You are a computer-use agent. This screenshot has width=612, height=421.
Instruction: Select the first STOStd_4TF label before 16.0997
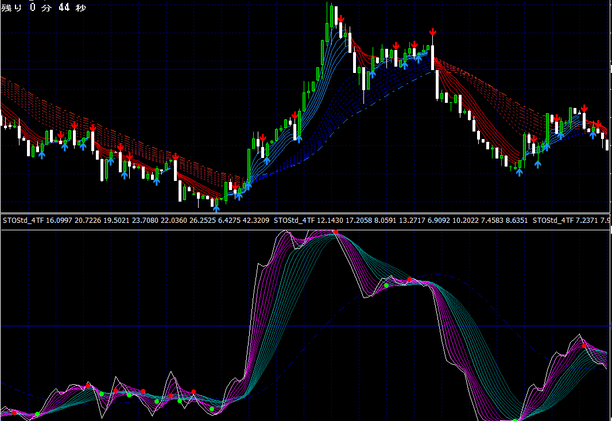(23, 220)
